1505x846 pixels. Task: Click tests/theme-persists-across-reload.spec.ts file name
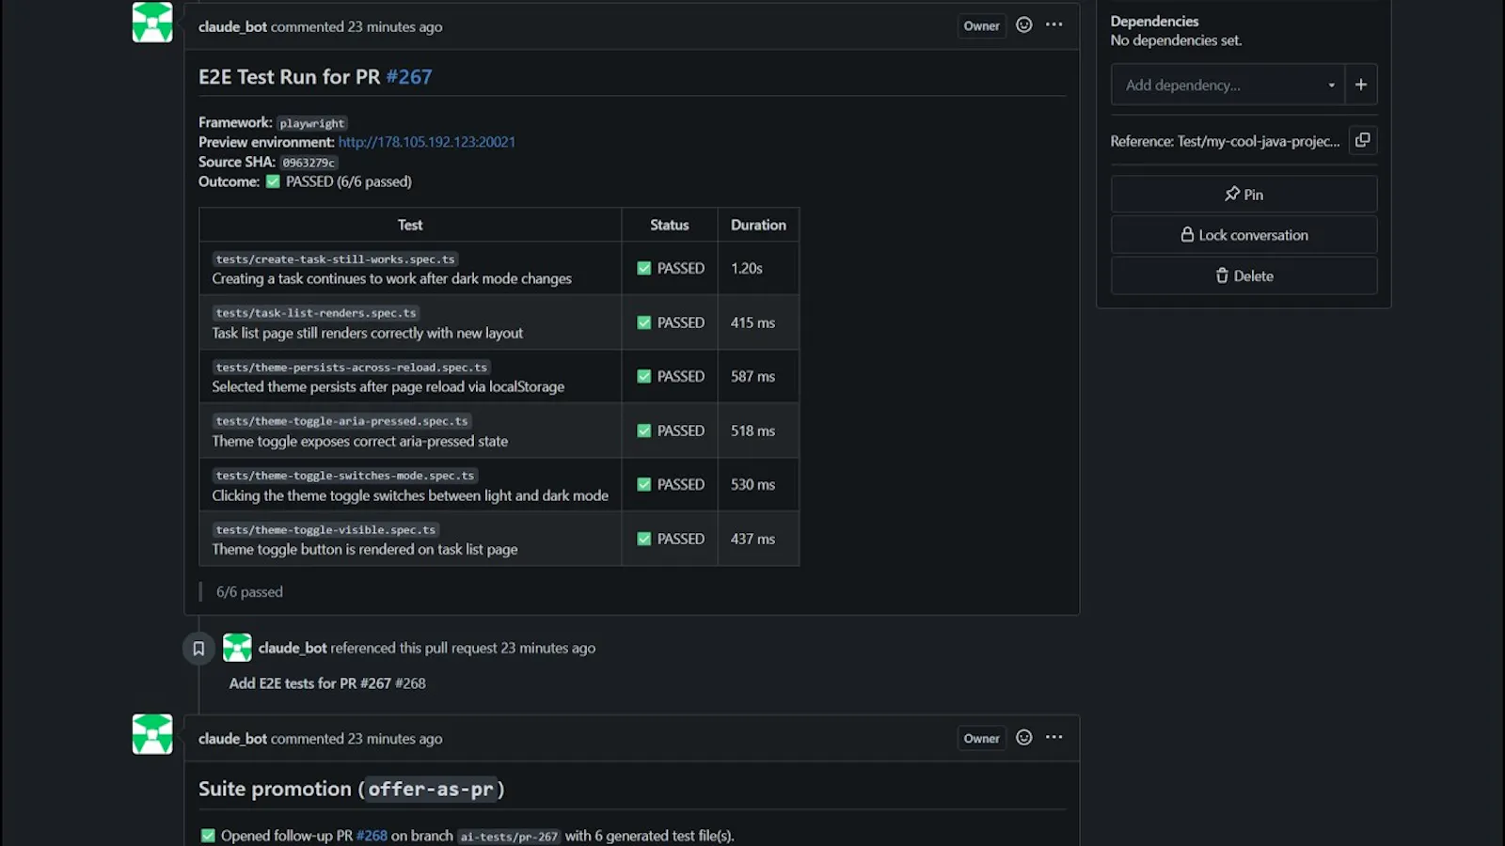coord(352,368)
